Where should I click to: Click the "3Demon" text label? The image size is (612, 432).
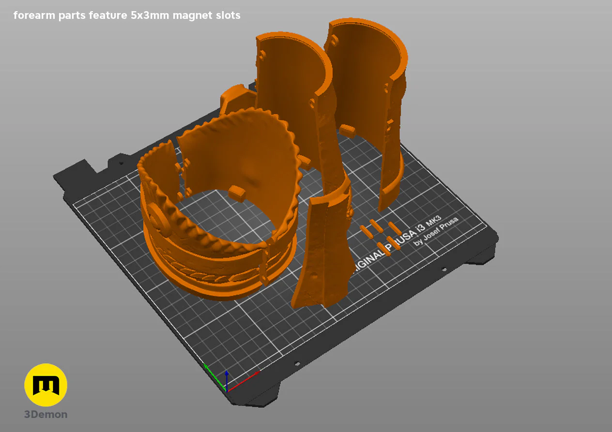point(46,415)
